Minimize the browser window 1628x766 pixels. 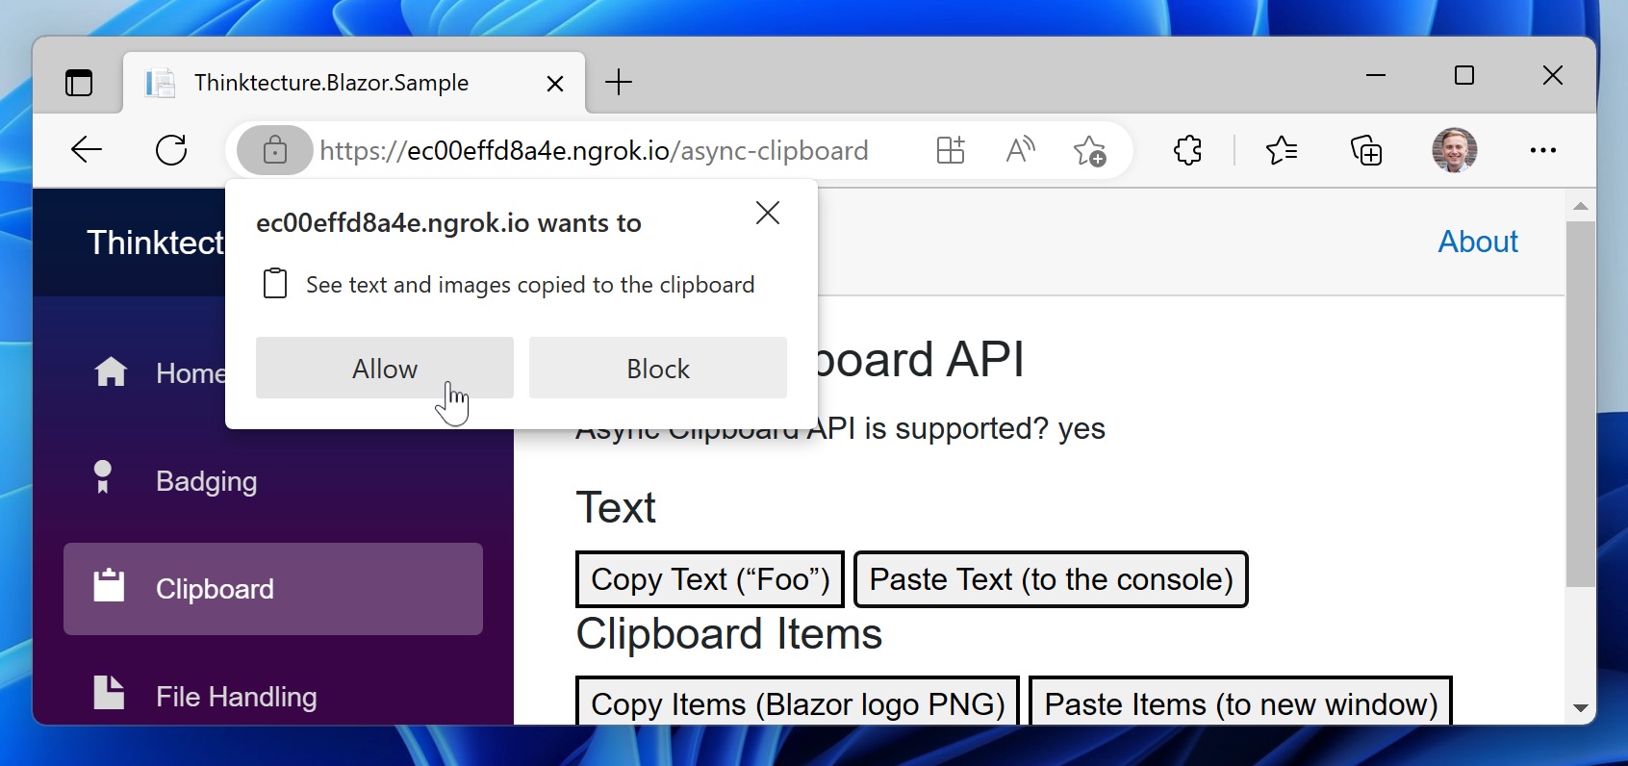click(x=1376, y=75)
